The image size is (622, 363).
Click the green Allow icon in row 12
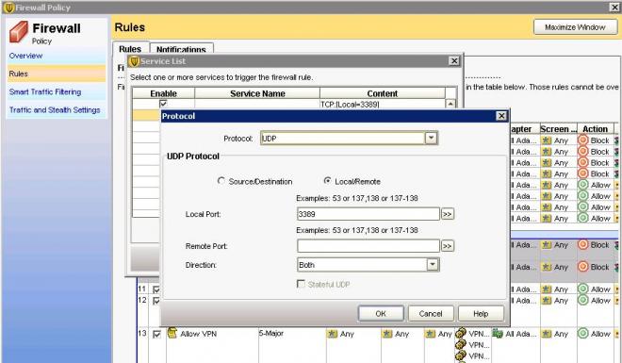tap(582, 300)
